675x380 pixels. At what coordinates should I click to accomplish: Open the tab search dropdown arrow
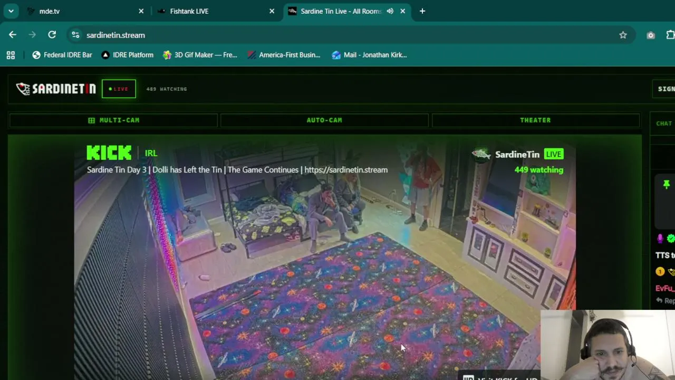[11, 11]
